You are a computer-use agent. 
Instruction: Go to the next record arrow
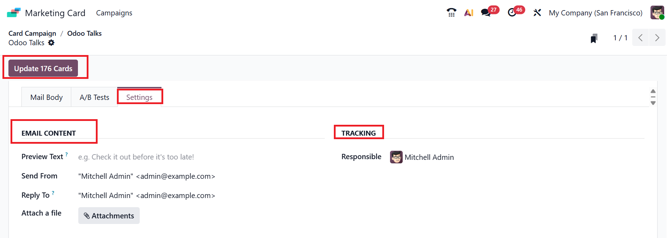click(657, 38)
